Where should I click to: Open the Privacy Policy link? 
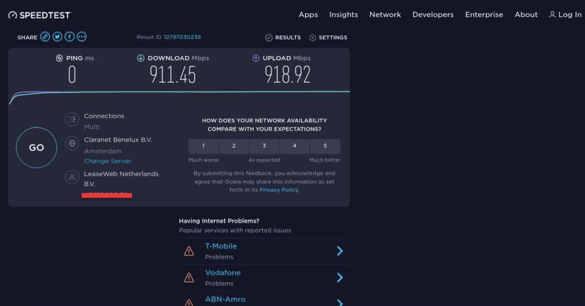pyautogui.click(x=279, y=190)
